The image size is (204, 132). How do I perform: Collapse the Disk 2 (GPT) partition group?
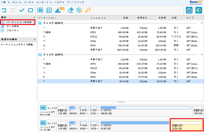pos(202,54)
